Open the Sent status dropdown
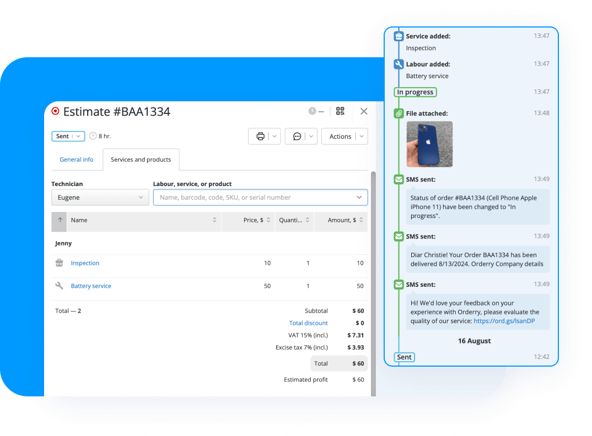 (68, 136)
